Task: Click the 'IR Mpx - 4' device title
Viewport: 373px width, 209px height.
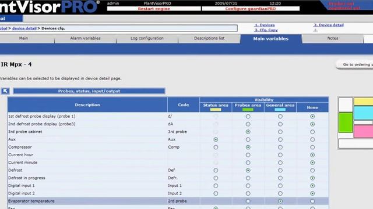Action: pos(16,64)
